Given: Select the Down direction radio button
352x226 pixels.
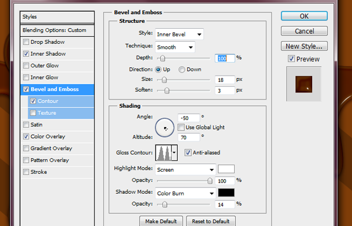Looking at the screenshot, I should 182,70.
